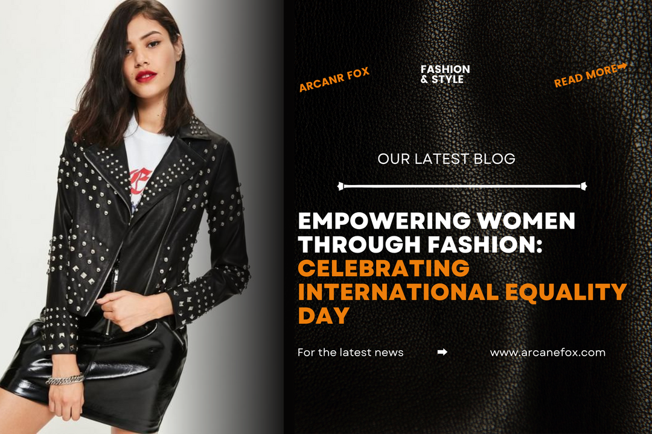652x434 pixels.
Task: Click the silver chain bracelet on wrist
Action: pos(65,379)
